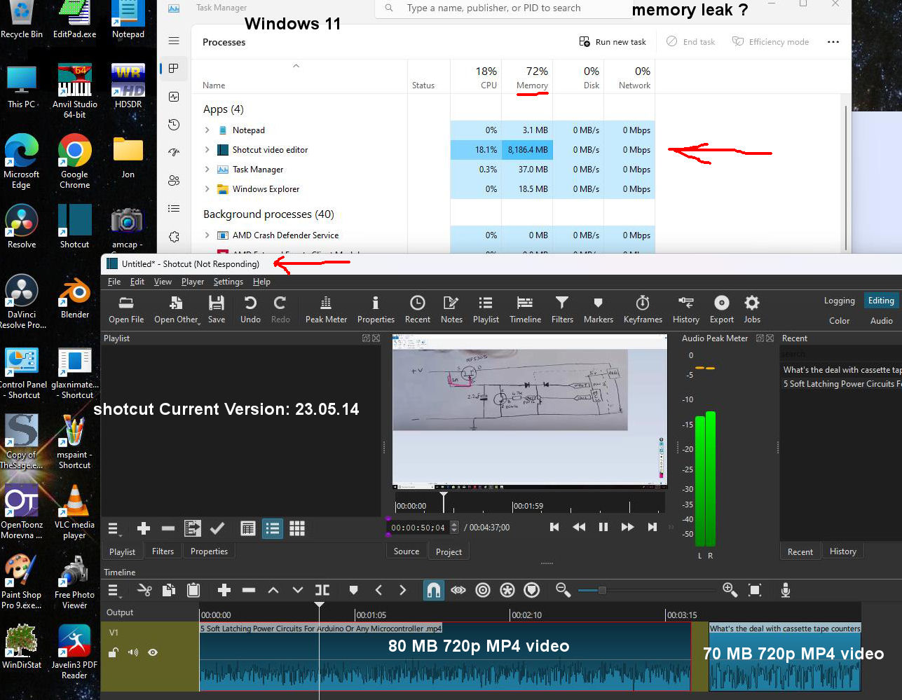Split clip at playhead icon
This screenshot has height=700, width=902.
tap(322, 590)
